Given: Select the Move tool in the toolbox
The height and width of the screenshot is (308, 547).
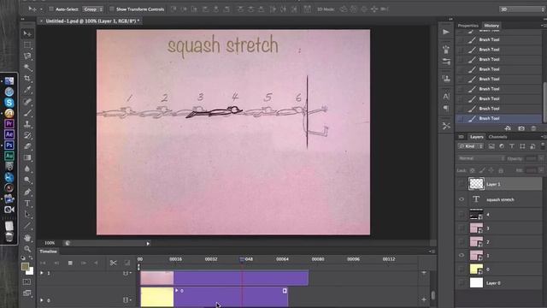Looking at the screenshot, I should (x=27, y=33).
